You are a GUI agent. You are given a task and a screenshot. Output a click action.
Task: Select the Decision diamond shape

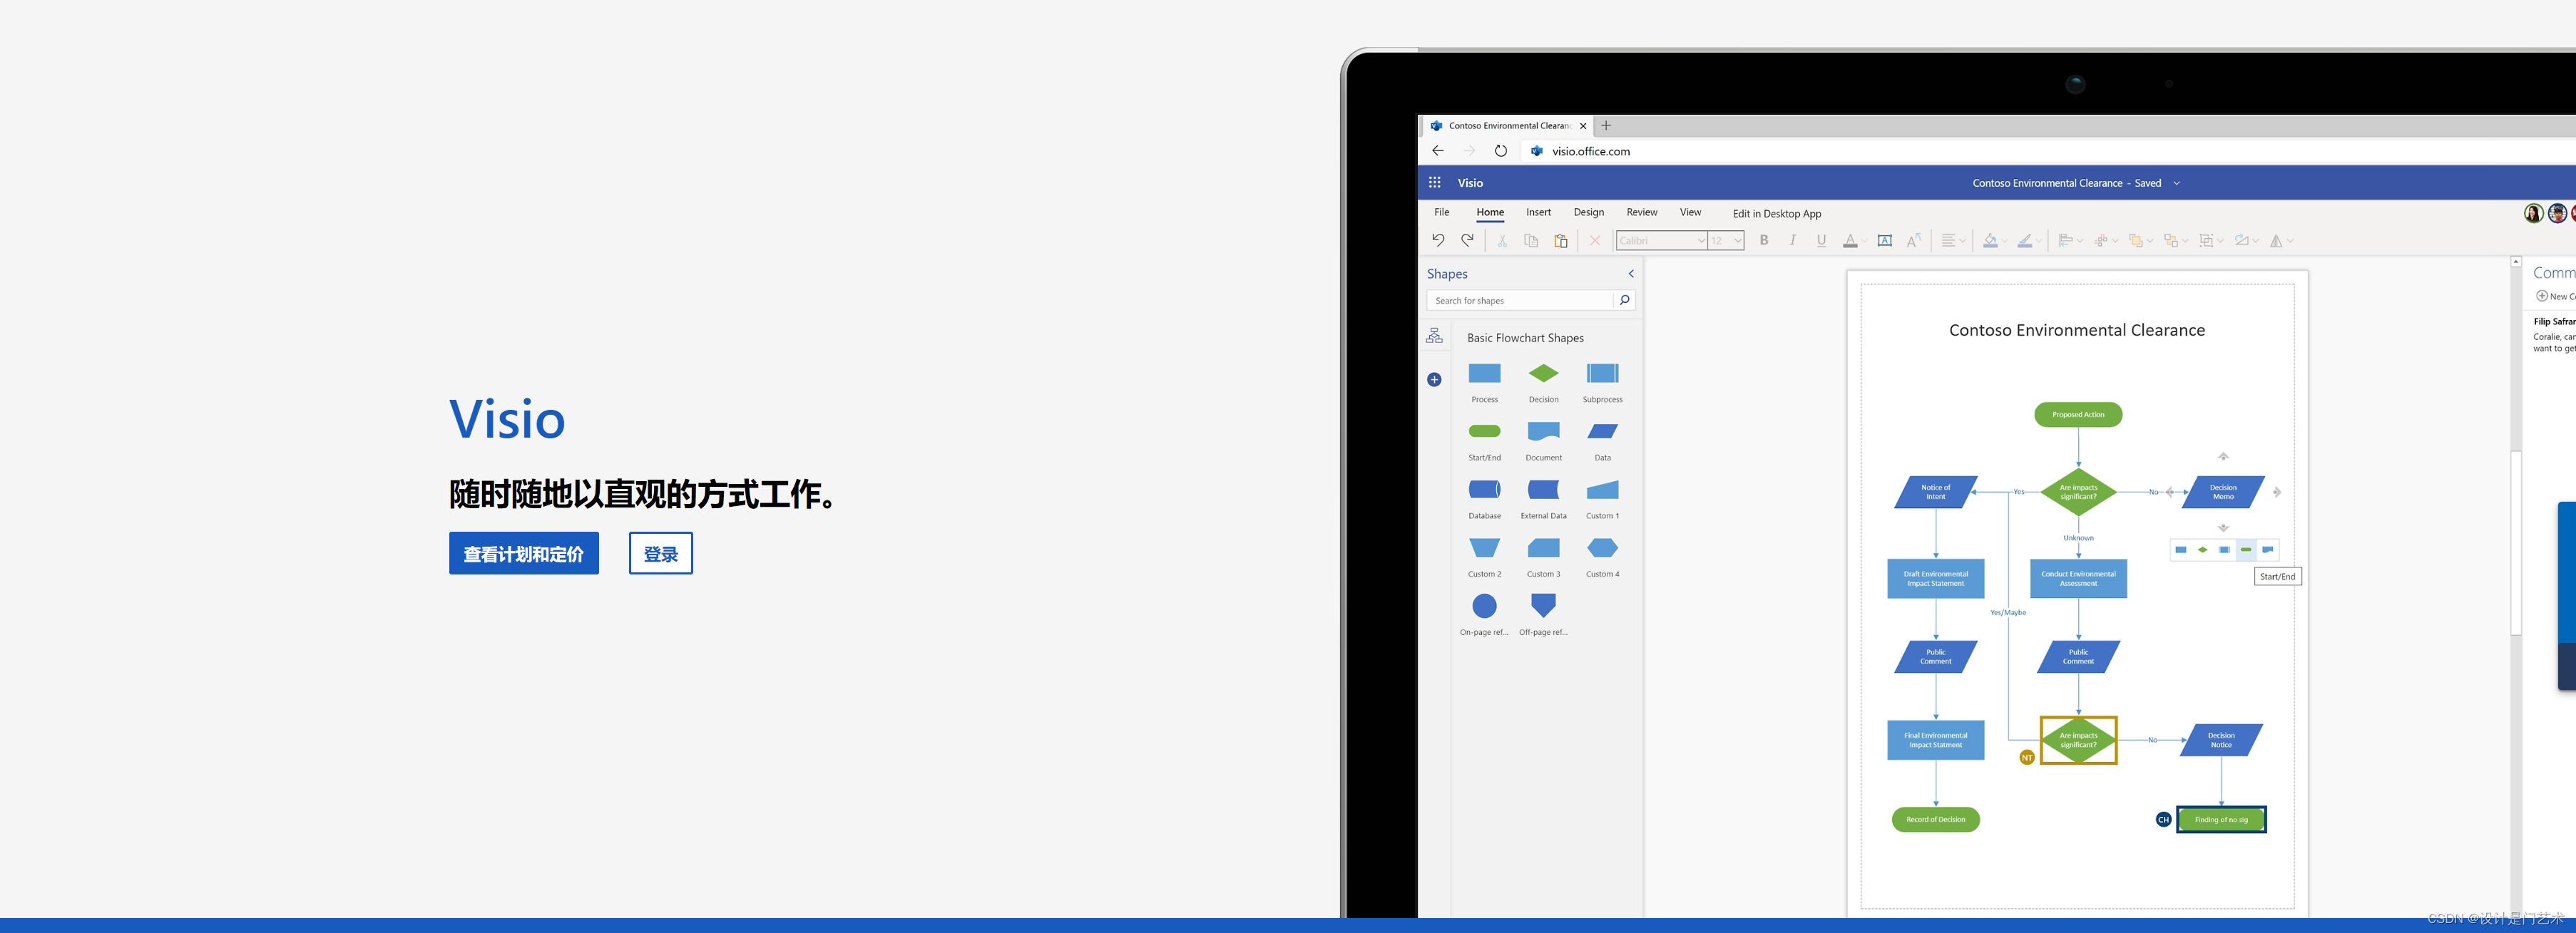click(x=1543, y=373)
